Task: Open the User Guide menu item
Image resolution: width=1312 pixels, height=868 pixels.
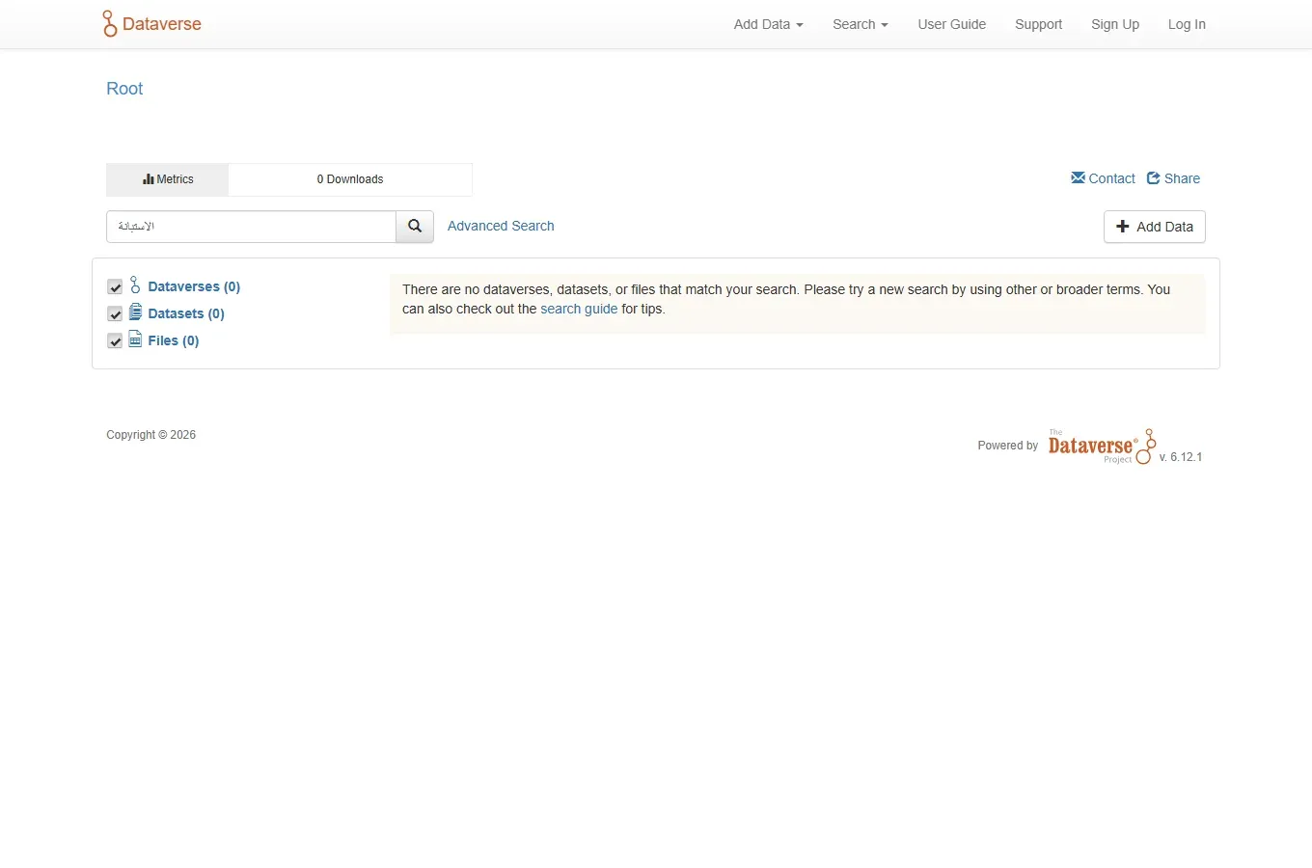Action: [951, 24]
